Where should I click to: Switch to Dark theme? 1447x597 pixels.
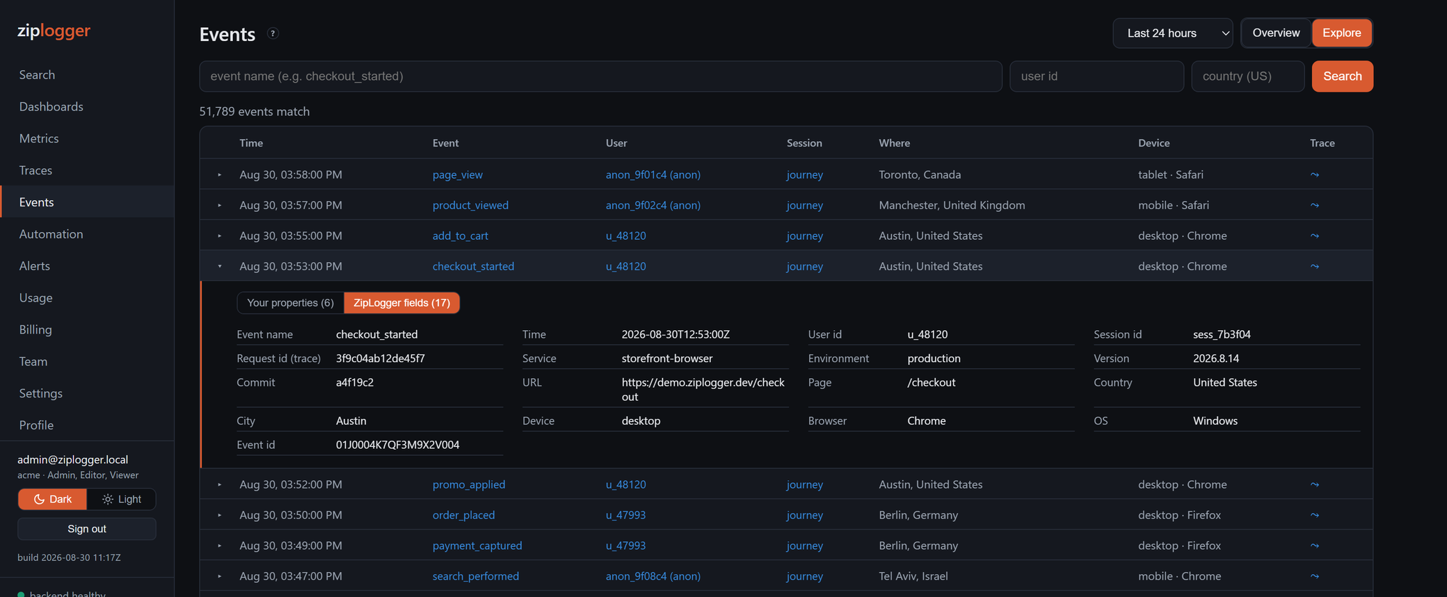coord(52,499)
